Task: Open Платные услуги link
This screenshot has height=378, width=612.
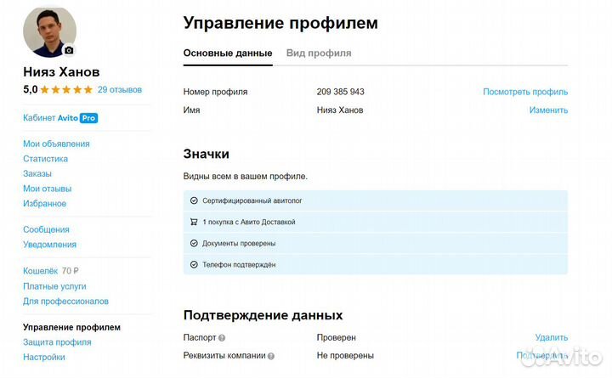Action: point(54,286)
